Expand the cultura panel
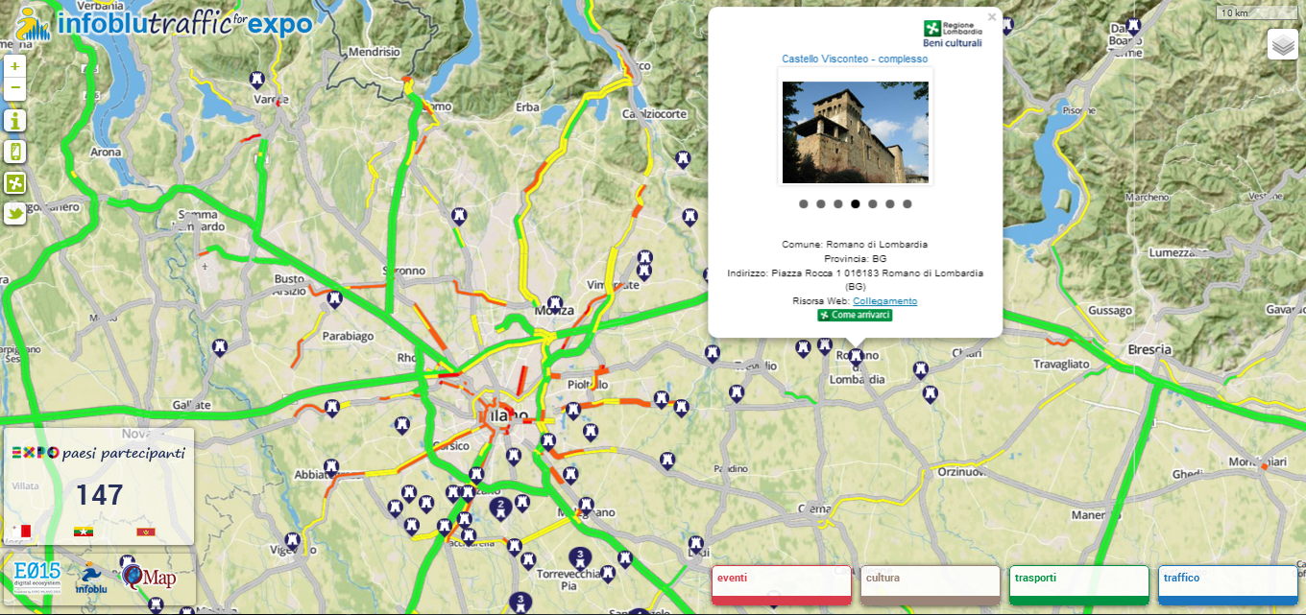This screenshot has width=1306, height=615. [x=930, y=584]
